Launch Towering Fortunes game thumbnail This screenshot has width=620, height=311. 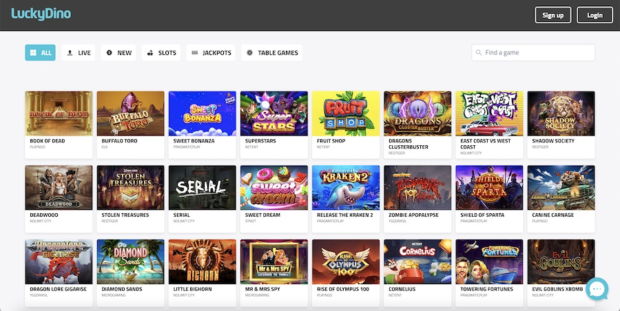point(489,261)
